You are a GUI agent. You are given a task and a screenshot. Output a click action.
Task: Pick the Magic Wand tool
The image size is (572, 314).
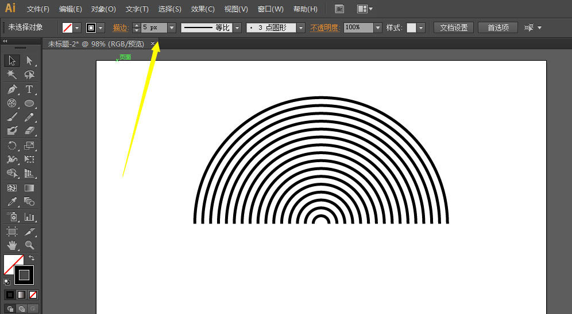(12, 75)
